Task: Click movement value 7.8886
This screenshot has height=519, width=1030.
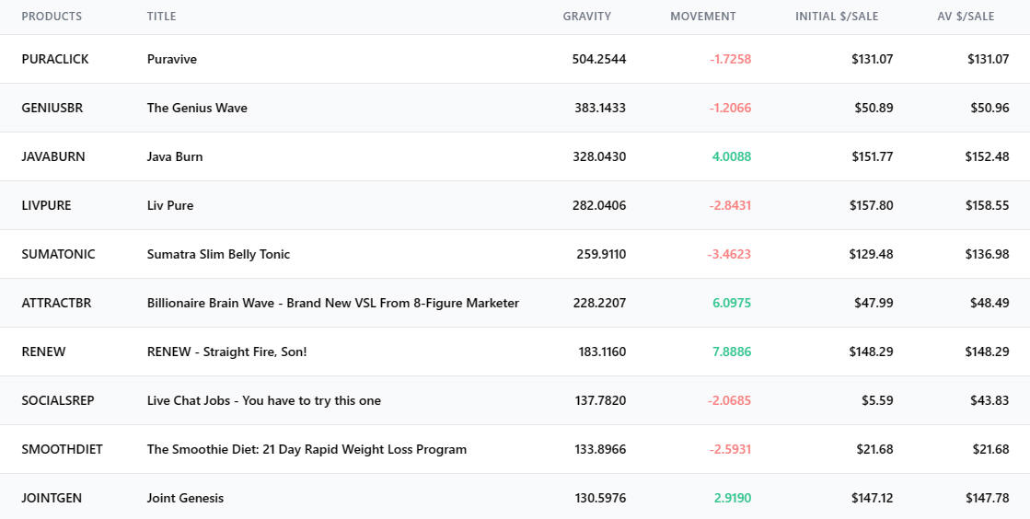Action: (x=732, y=352)
